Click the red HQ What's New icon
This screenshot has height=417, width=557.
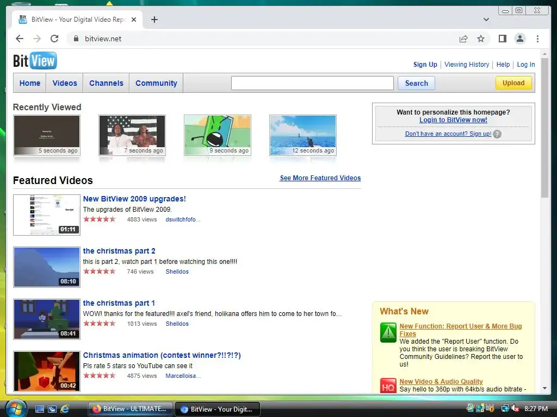point(388,386)
